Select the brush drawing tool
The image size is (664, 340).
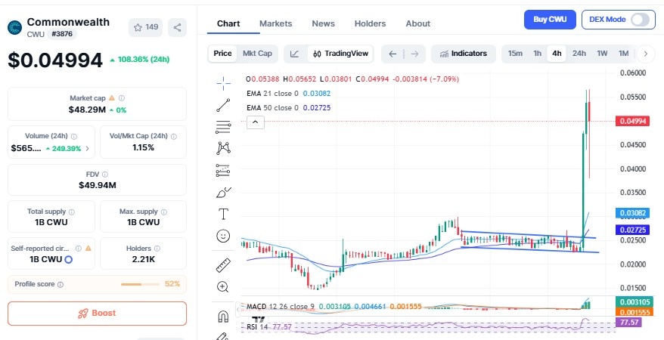coord(223,193)
